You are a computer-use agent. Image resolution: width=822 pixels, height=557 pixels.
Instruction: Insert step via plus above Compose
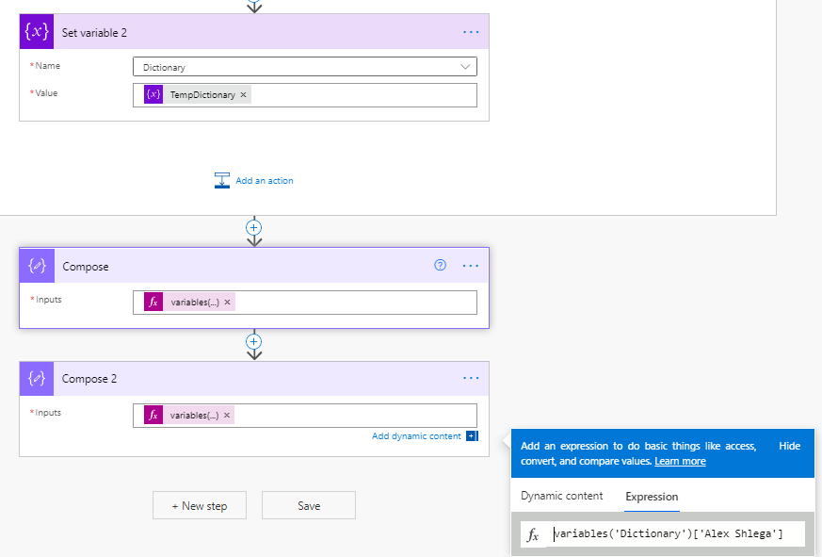[253, 227]
